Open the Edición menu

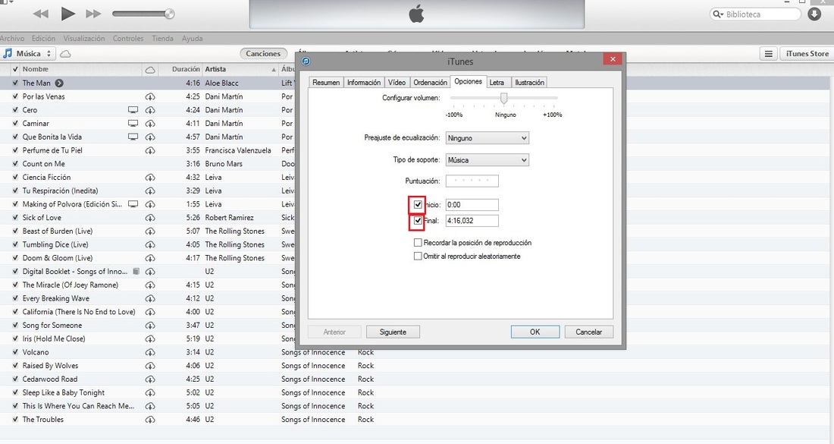tap(44, 39)
